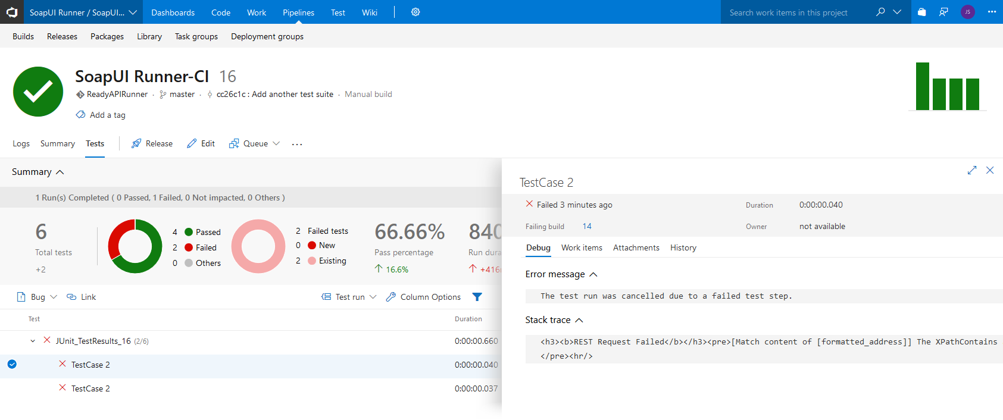Click the Add a tag icon

click(80, 114)
